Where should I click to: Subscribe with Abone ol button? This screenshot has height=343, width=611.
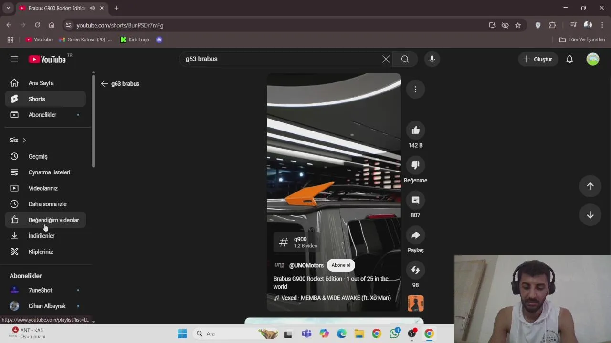click(341, 265)
